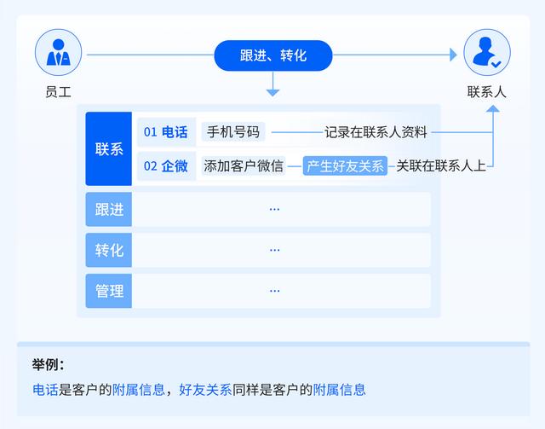Click the 添加客户微信 box

(244, 165)
